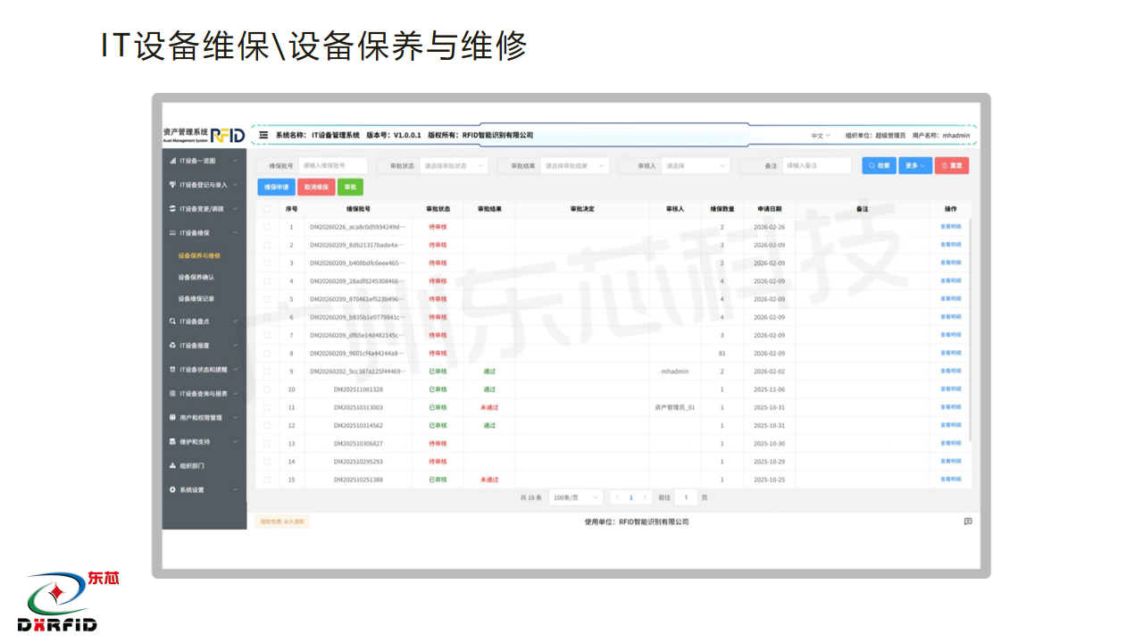Click the 维护和支持 sidebar icon
1143x643 pixels.
(172, 441)
